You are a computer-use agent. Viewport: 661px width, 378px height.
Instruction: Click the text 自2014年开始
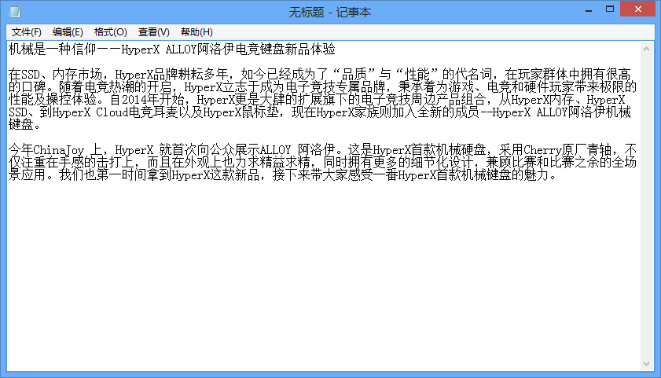147,100
